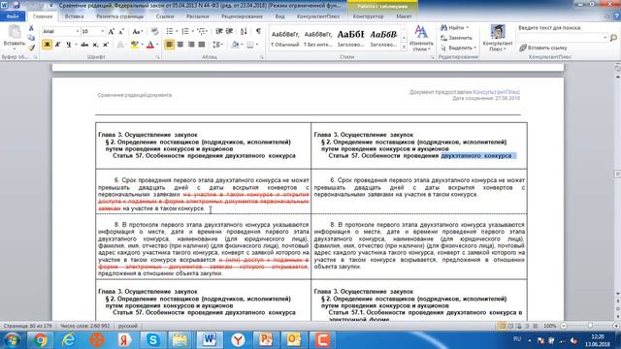Open the Файл tab
This screenshot has height=349, width=621.
pos(13,16)
